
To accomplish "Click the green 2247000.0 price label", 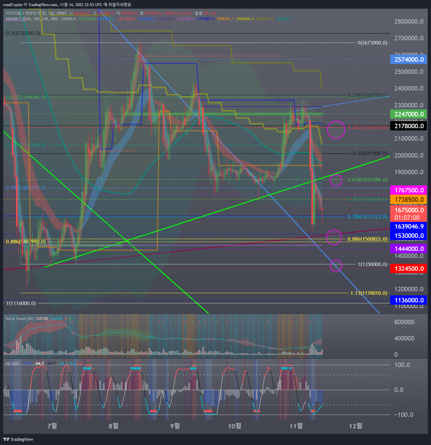I will click(409, 114).
